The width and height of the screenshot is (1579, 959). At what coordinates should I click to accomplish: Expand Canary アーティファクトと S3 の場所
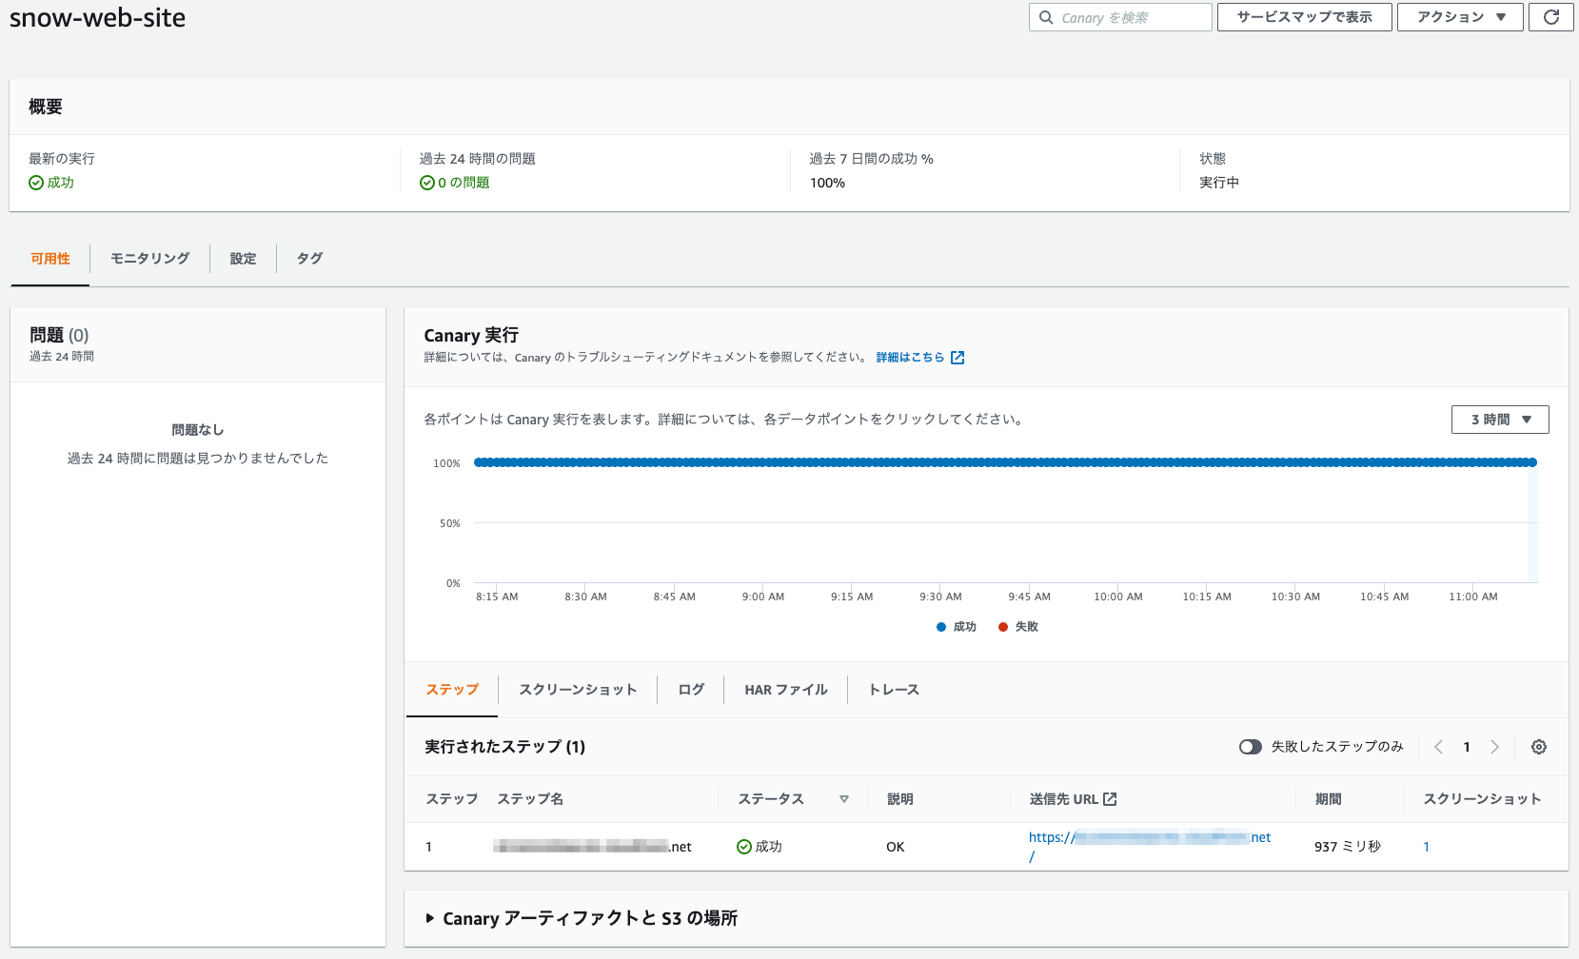point(581,918)
